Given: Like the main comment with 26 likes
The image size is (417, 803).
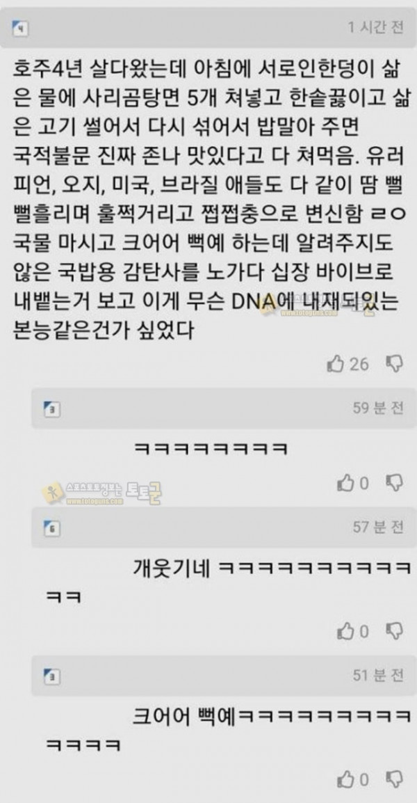Looking at the screenshot, I should [x=335, y=364].
